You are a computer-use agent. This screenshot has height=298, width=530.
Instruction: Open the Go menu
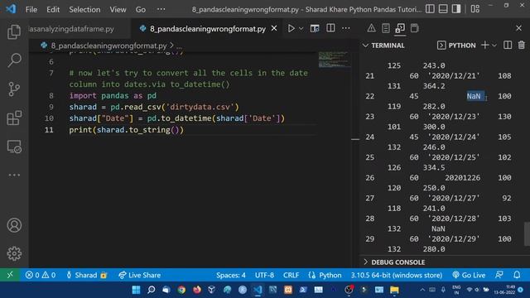coord(141,9)
